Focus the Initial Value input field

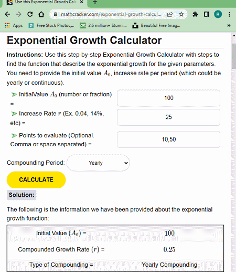[168, 98]
